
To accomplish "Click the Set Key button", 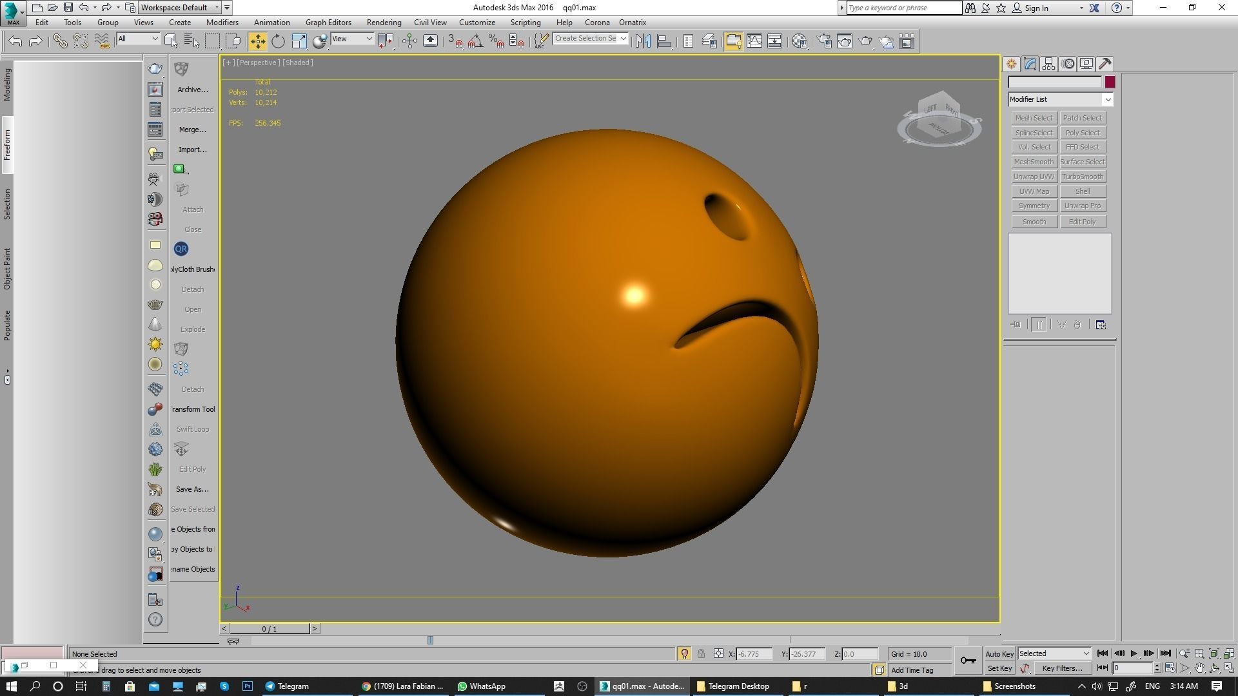I will (999, 668).
